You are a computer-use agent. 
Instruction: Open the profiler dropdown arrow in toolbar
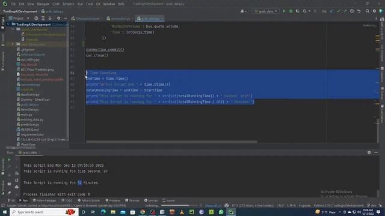(309, 11)
